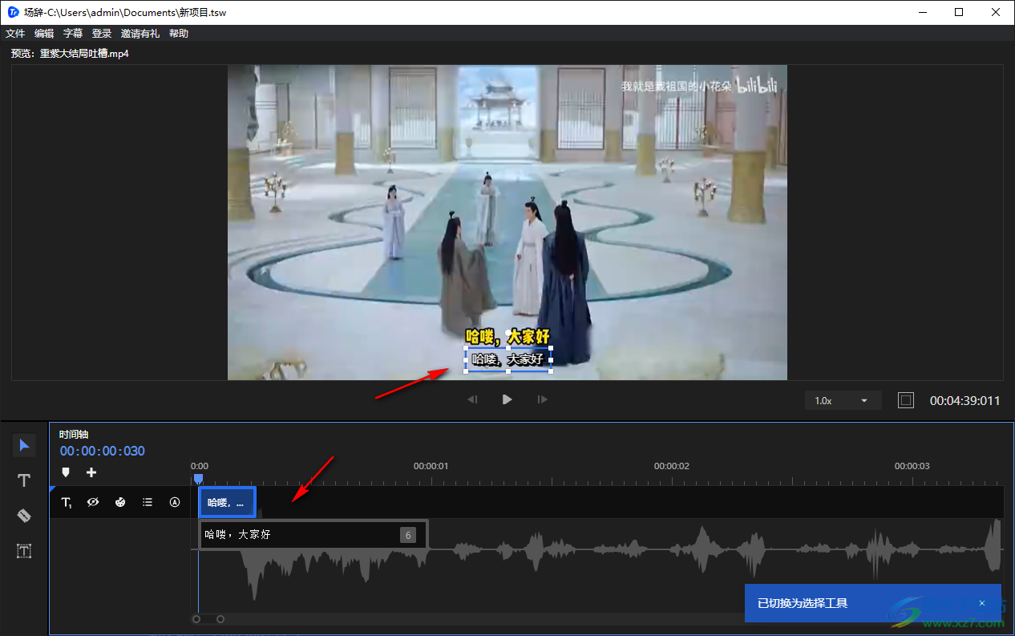The image size is (1015, 636).
Task: Click the 00:00:02 ruler mark
Action: [x=672, y=466]
